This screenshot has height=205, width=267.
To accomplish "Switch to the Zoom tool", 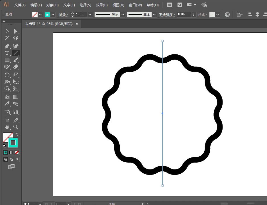I will click(x=16, y=127).
